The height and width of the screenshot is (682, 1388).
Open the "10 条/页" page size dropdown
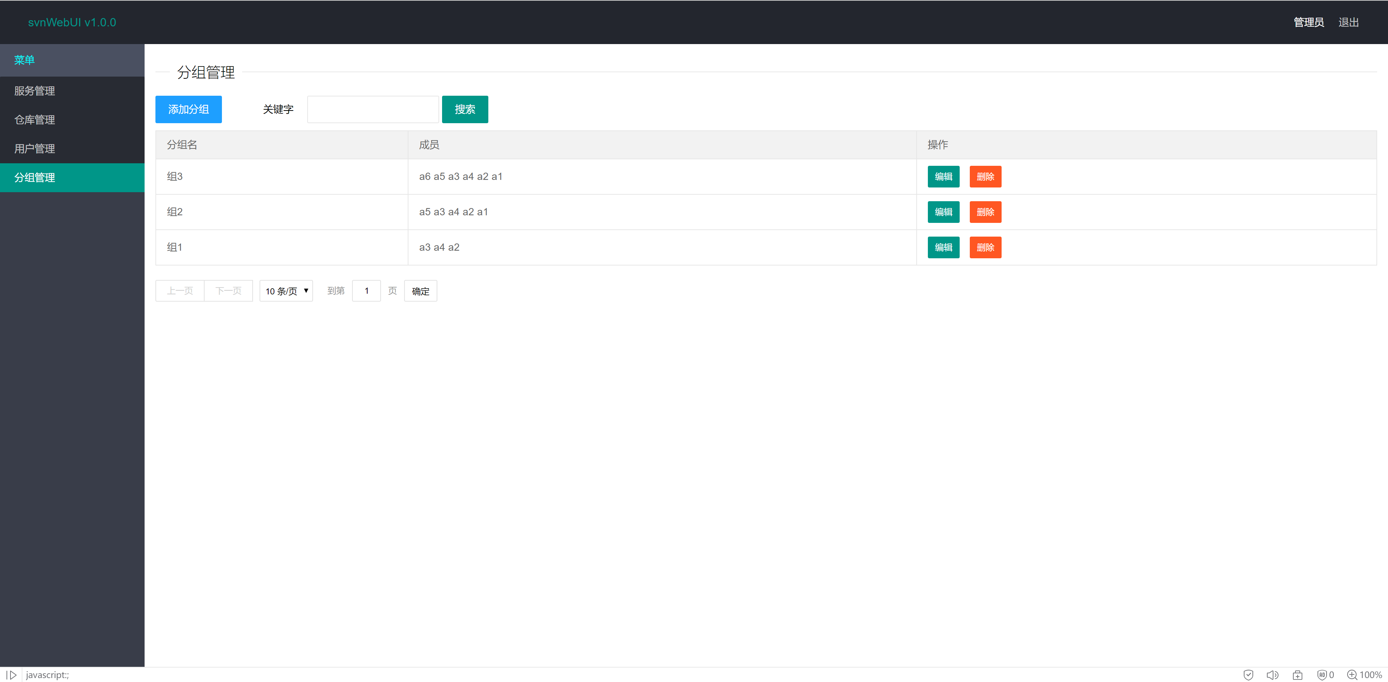[x=286, y=291]
